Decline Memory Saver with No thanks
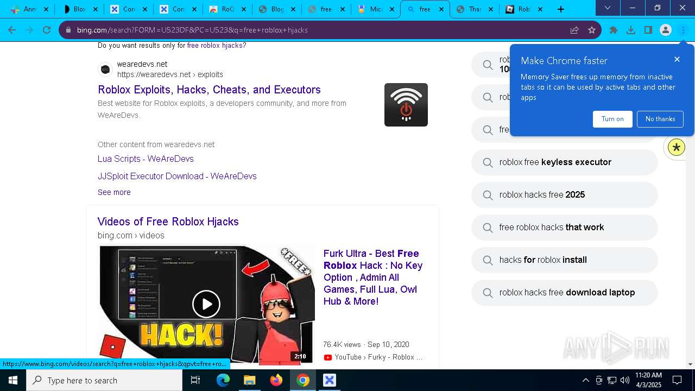 point(660,119)
